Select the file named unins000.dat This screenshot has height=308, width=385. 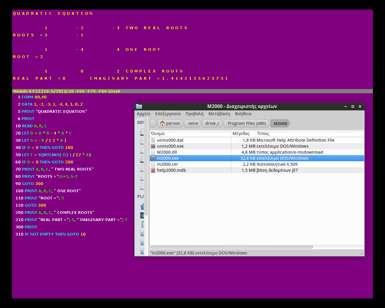170,140
